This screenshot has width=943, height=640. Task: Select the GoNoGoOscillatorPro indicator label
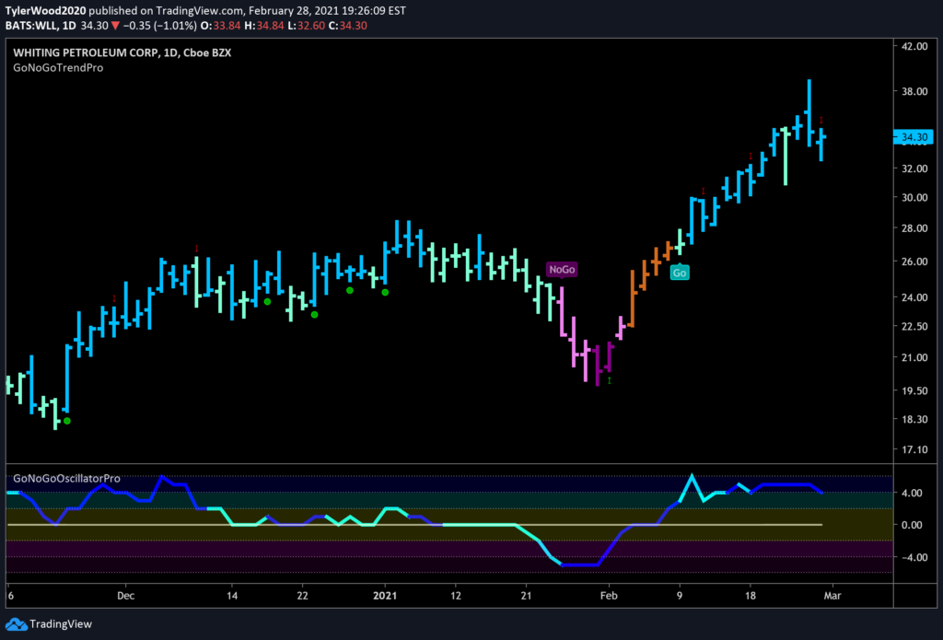coord(66,479)
